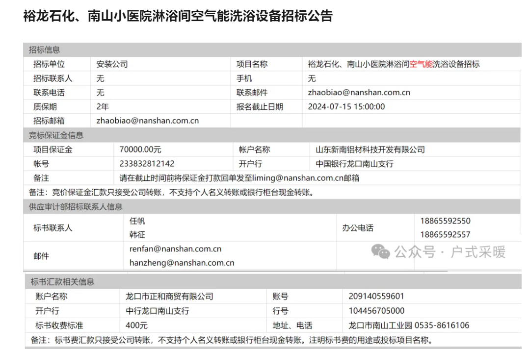The height and width of the screenshot is (349, 528).
Task: Click account name 龙口市正和商贸有限公司
Action: click(169, 296)
